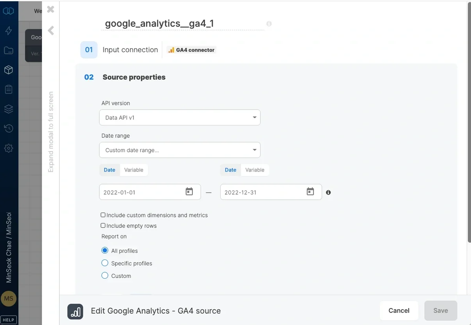Screen dimensions: 471x325
Task: Click the analytics logo near the footer
Action: click(75, 311)
